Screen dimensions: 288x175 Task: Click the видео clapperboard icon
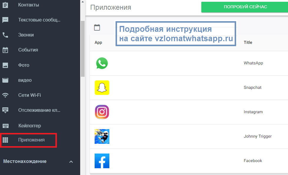[5, 80]
